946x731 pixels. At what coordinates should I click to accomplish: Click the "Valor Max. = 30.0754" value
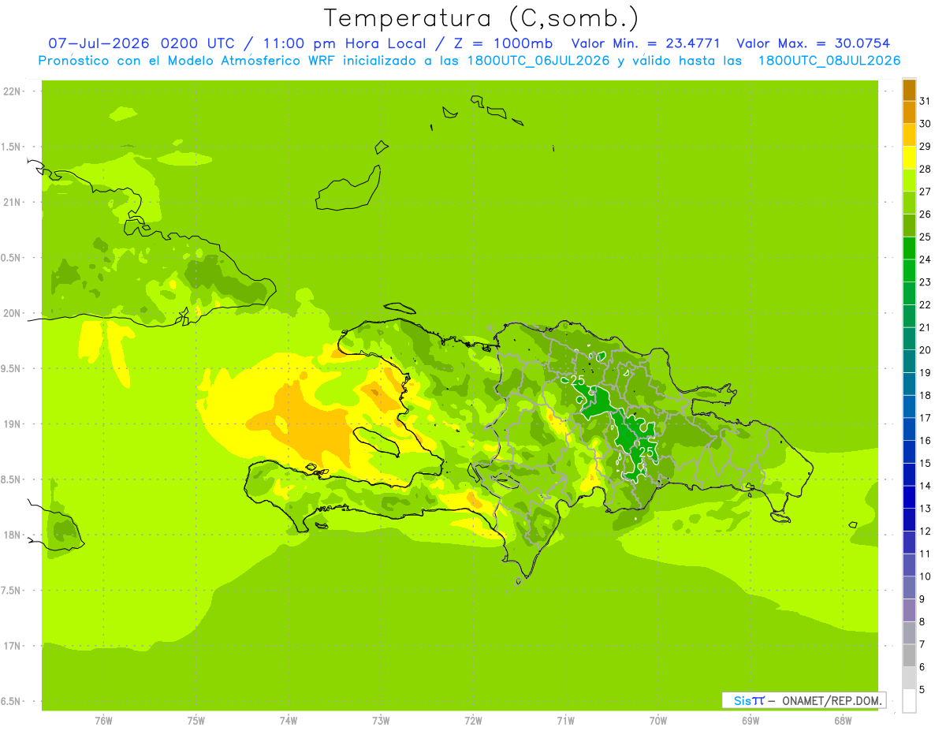(x=813, y=43)
